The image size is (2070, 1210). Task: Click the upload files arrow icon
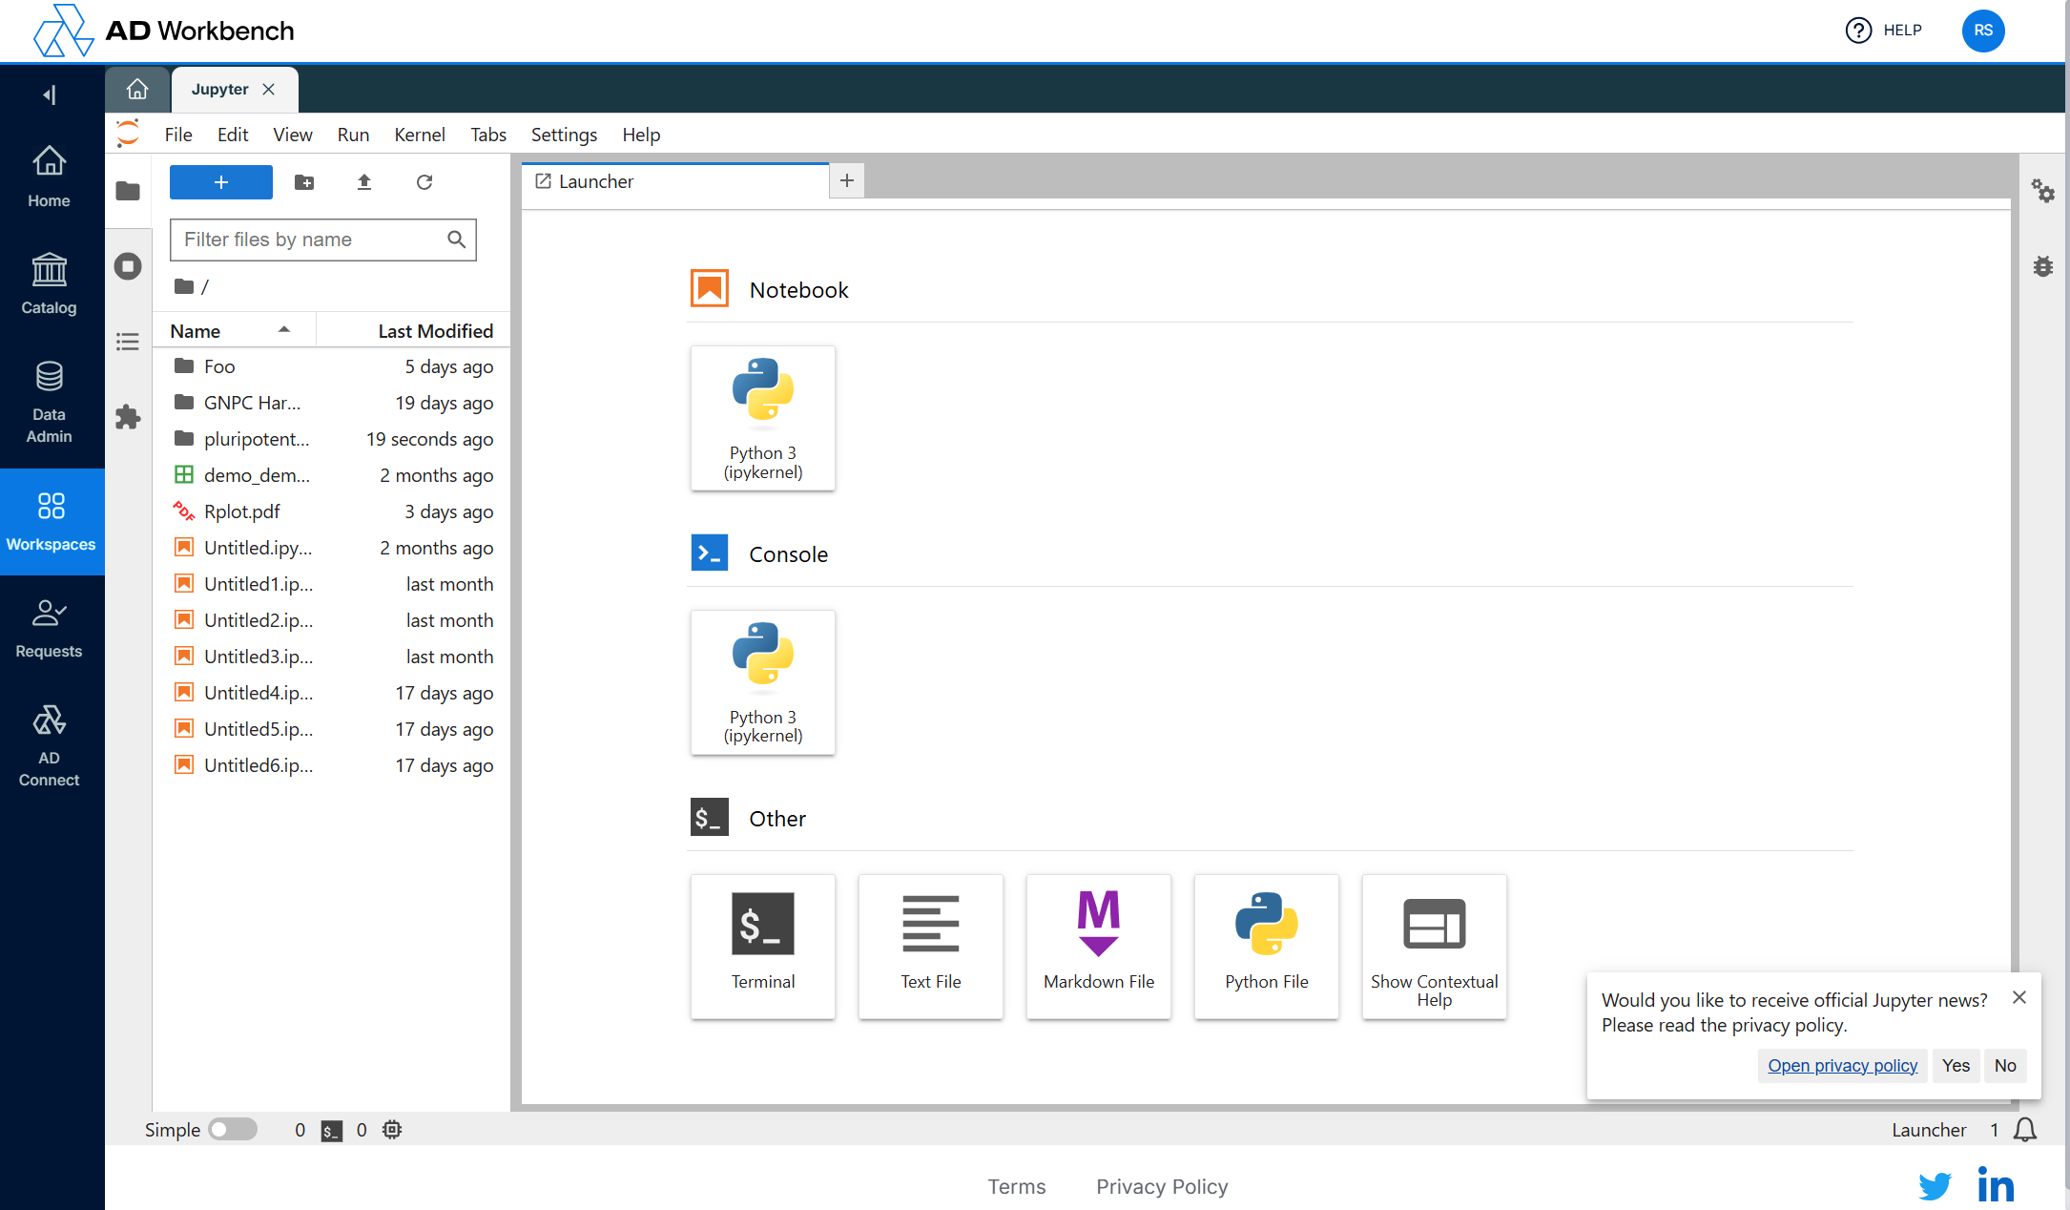pos(363,182)
